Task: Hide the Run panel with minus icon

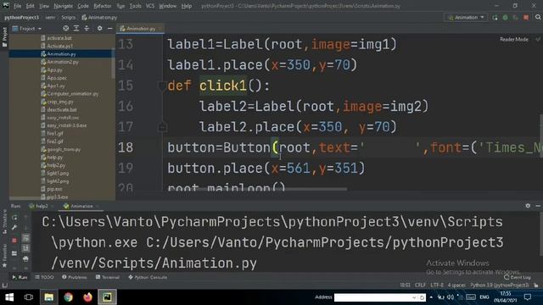Action: [x=538, y=206]
